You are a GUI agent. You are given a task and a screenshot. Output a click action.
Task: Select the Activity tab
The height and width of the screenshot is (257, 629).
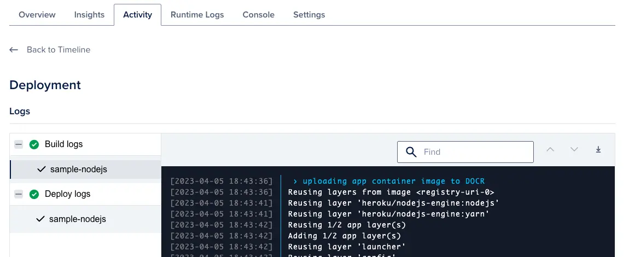[x=138, y=15]
